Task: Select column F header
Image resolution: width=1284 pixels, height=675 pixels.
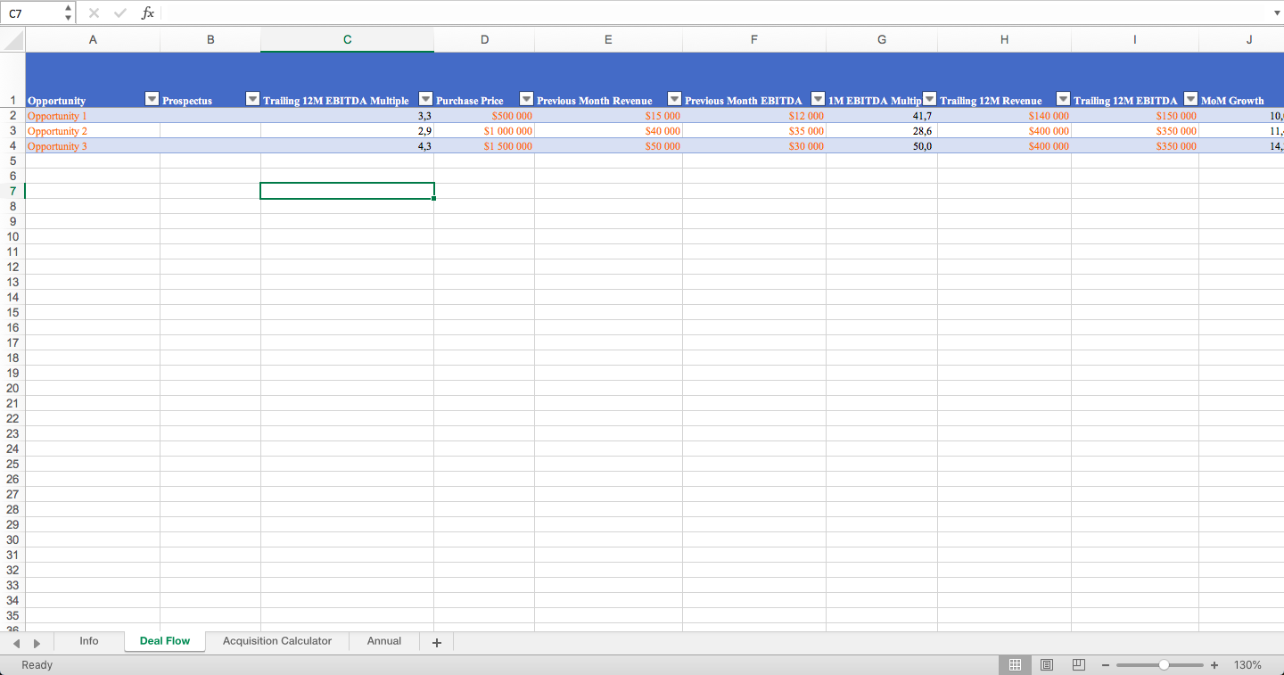Action: pyautogui.click(x=754, y=39)
